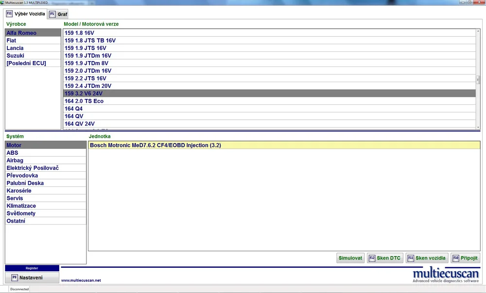Choose model 159 1.9 JTDm 16V
This screenshot has width=486, height=293.
(269, 56)
